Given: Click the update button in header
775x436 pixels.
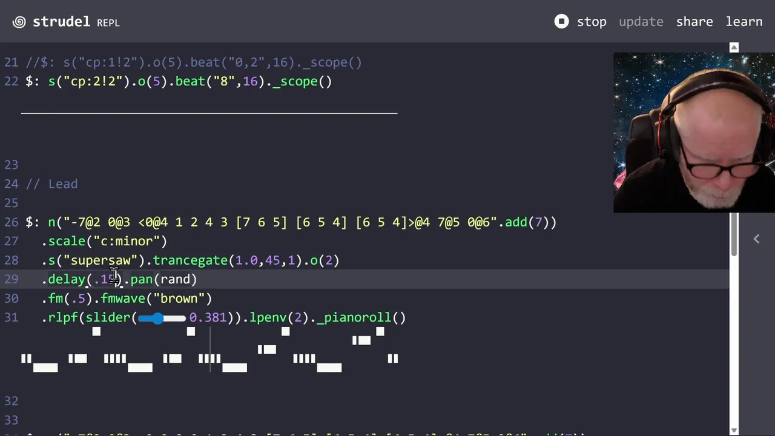Looking at the screenshot, I should pos(641,22).
